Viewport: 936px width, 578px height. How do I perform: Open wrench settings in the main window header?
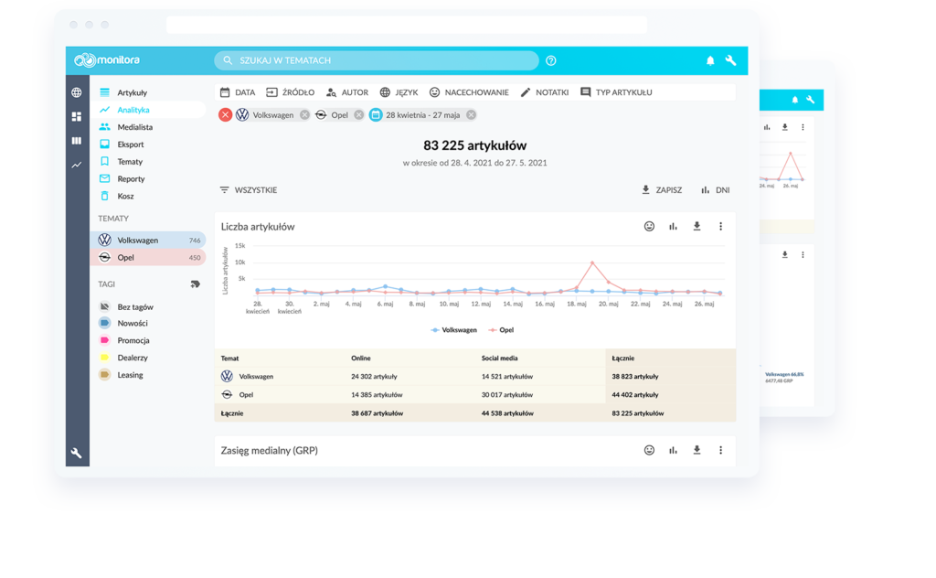730,60
